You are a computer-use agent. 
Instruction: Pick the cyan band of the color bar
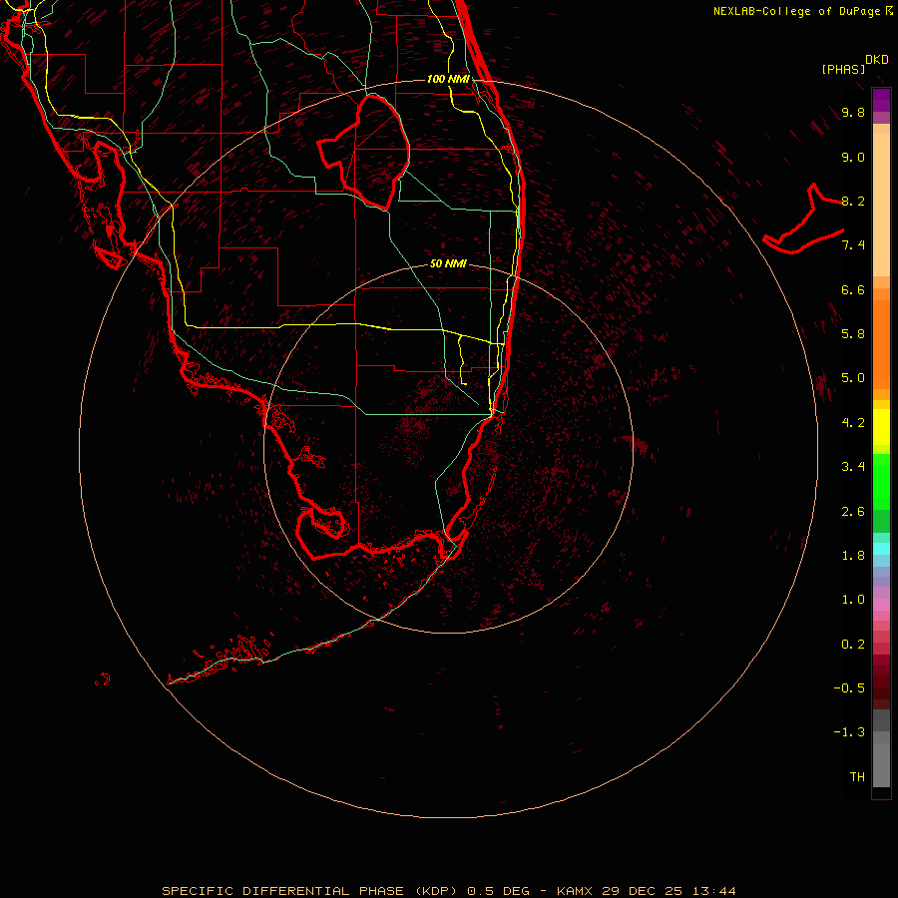coord(881,548)
